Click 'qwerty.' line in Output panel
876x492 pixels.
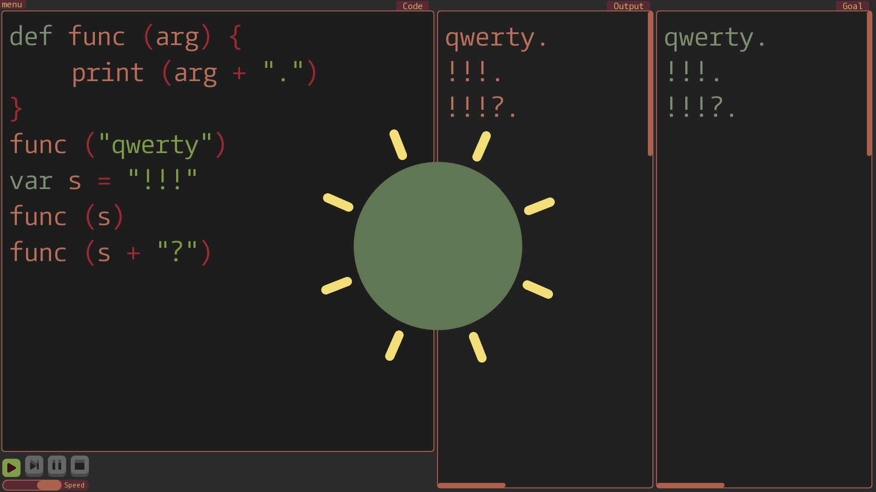click(x=496, y=38)
